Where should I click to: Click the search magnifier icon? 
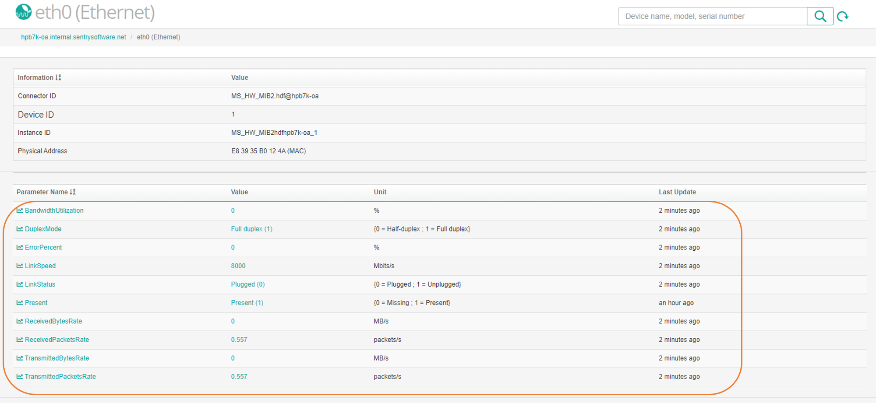820,16
